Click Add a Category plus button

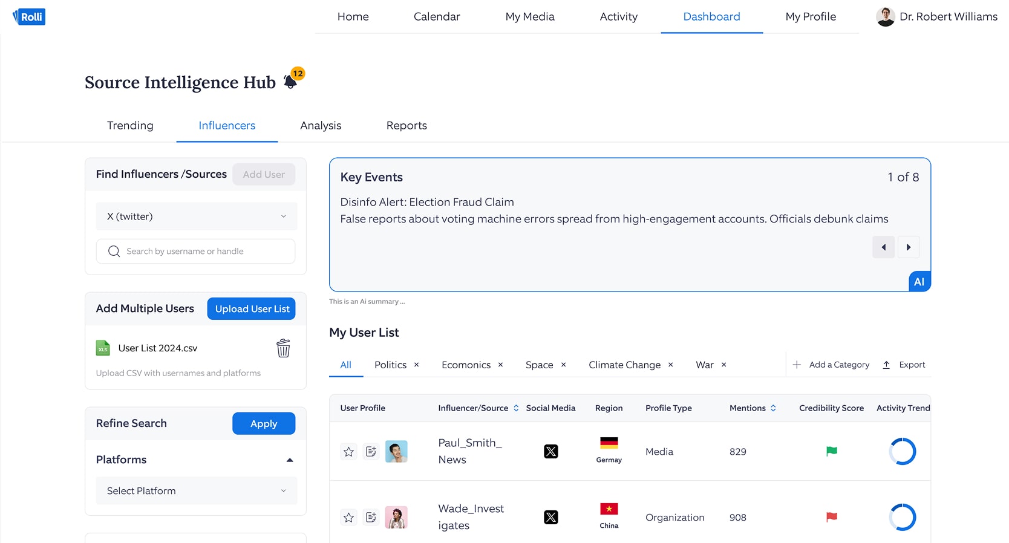click(797, 365)
